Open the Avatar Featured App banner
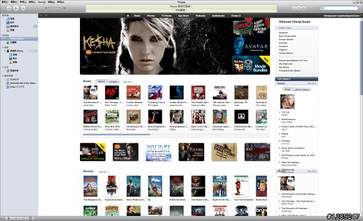 pos(251,46)
